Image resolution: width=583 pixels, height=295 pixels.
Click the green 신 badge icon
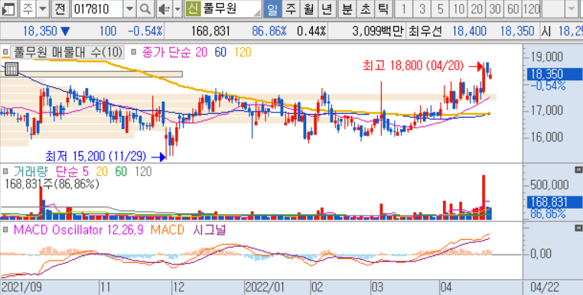(x=192, y=9)
